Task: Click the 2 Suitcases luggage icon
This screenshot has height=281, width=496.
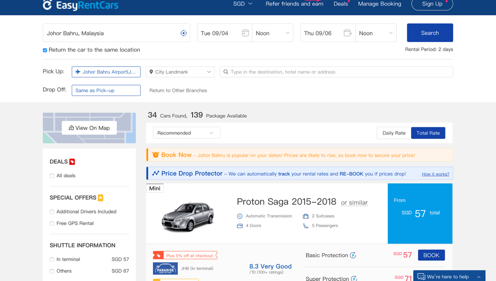Action: (x=306, y=216)
